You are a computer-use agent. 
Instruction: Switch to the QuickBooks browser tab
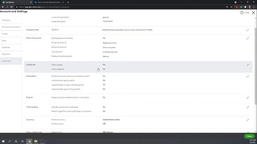click(x=16, y=2)
